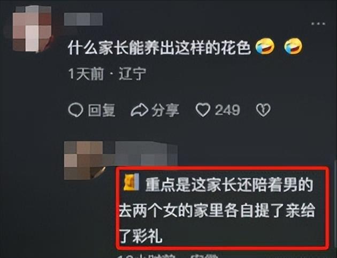Click the yellow emoji in reply

pyautogui.click(x=131, y=182)
